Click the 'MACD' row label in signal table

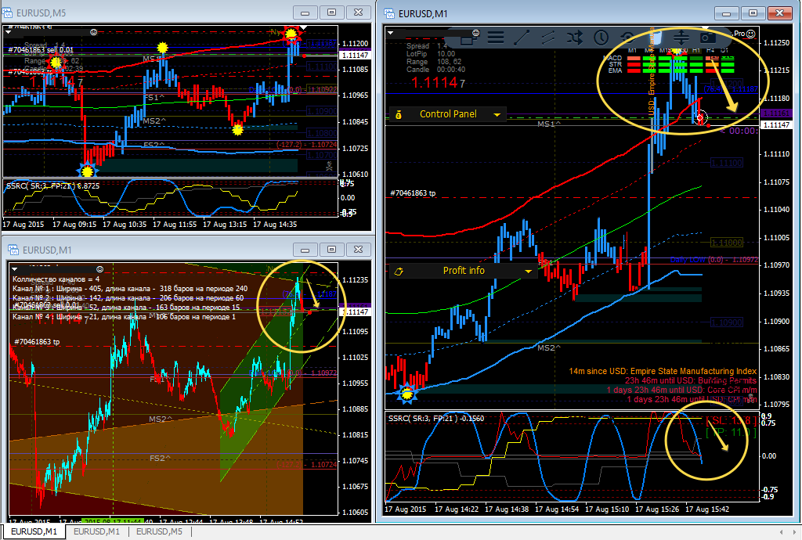click(x=613, y=58)
